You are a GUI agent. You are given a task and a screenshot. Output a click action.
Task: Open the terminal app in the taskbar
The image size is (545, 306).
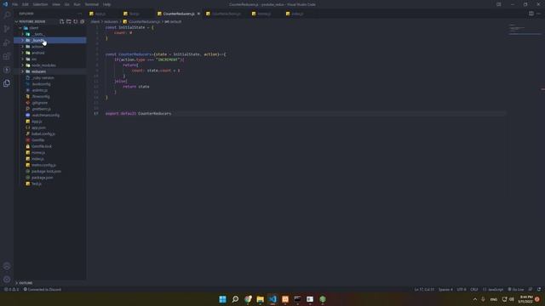point(297,299)
